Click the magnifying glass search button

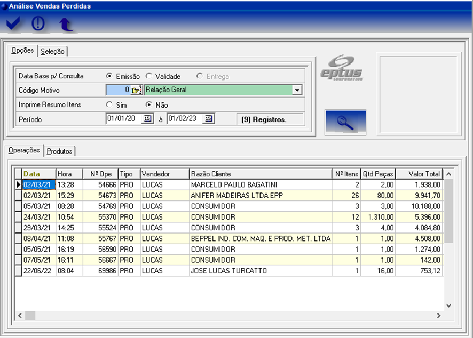345,123
